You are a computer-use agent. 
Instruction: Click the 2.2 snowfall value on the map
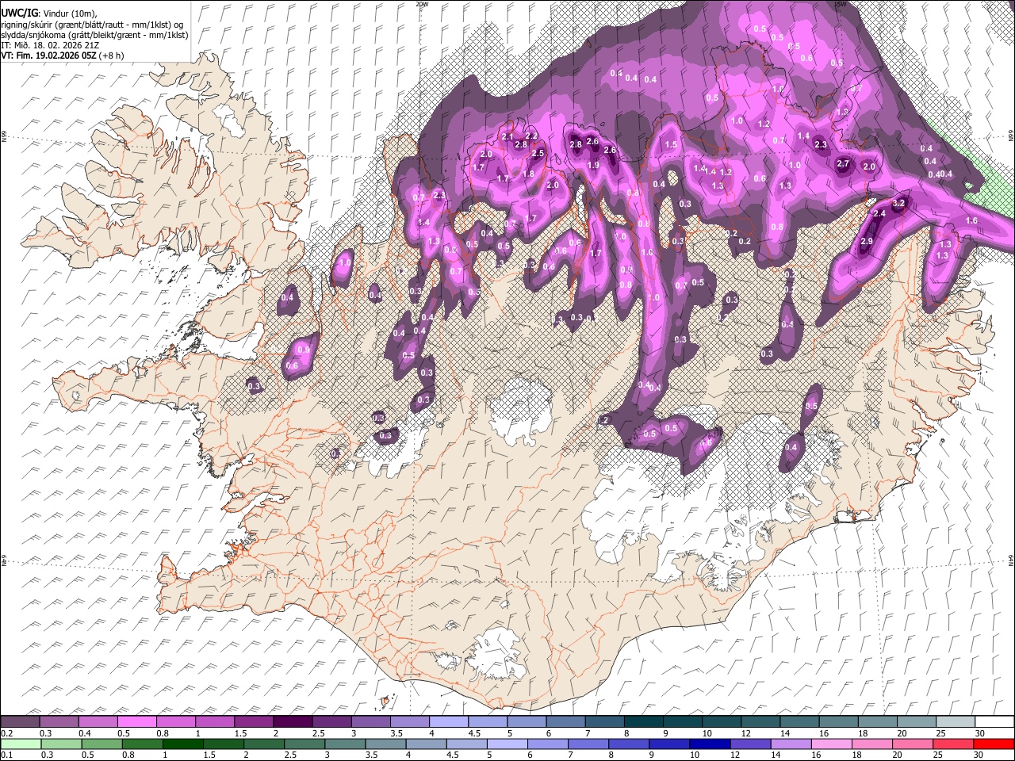coord(532,136)
